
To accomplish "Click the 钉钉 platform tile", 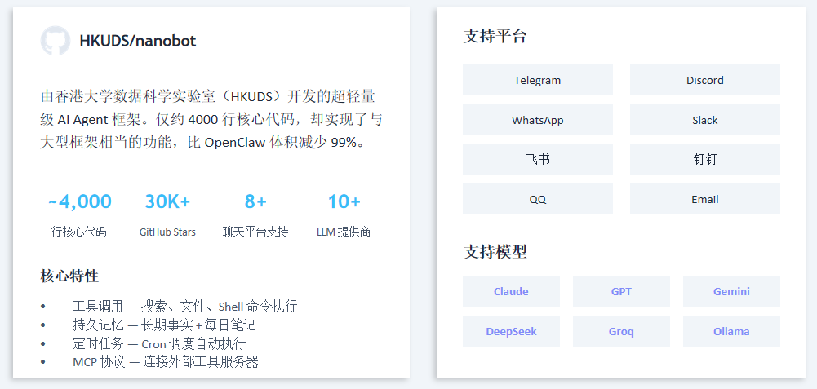I will [705, 159].
